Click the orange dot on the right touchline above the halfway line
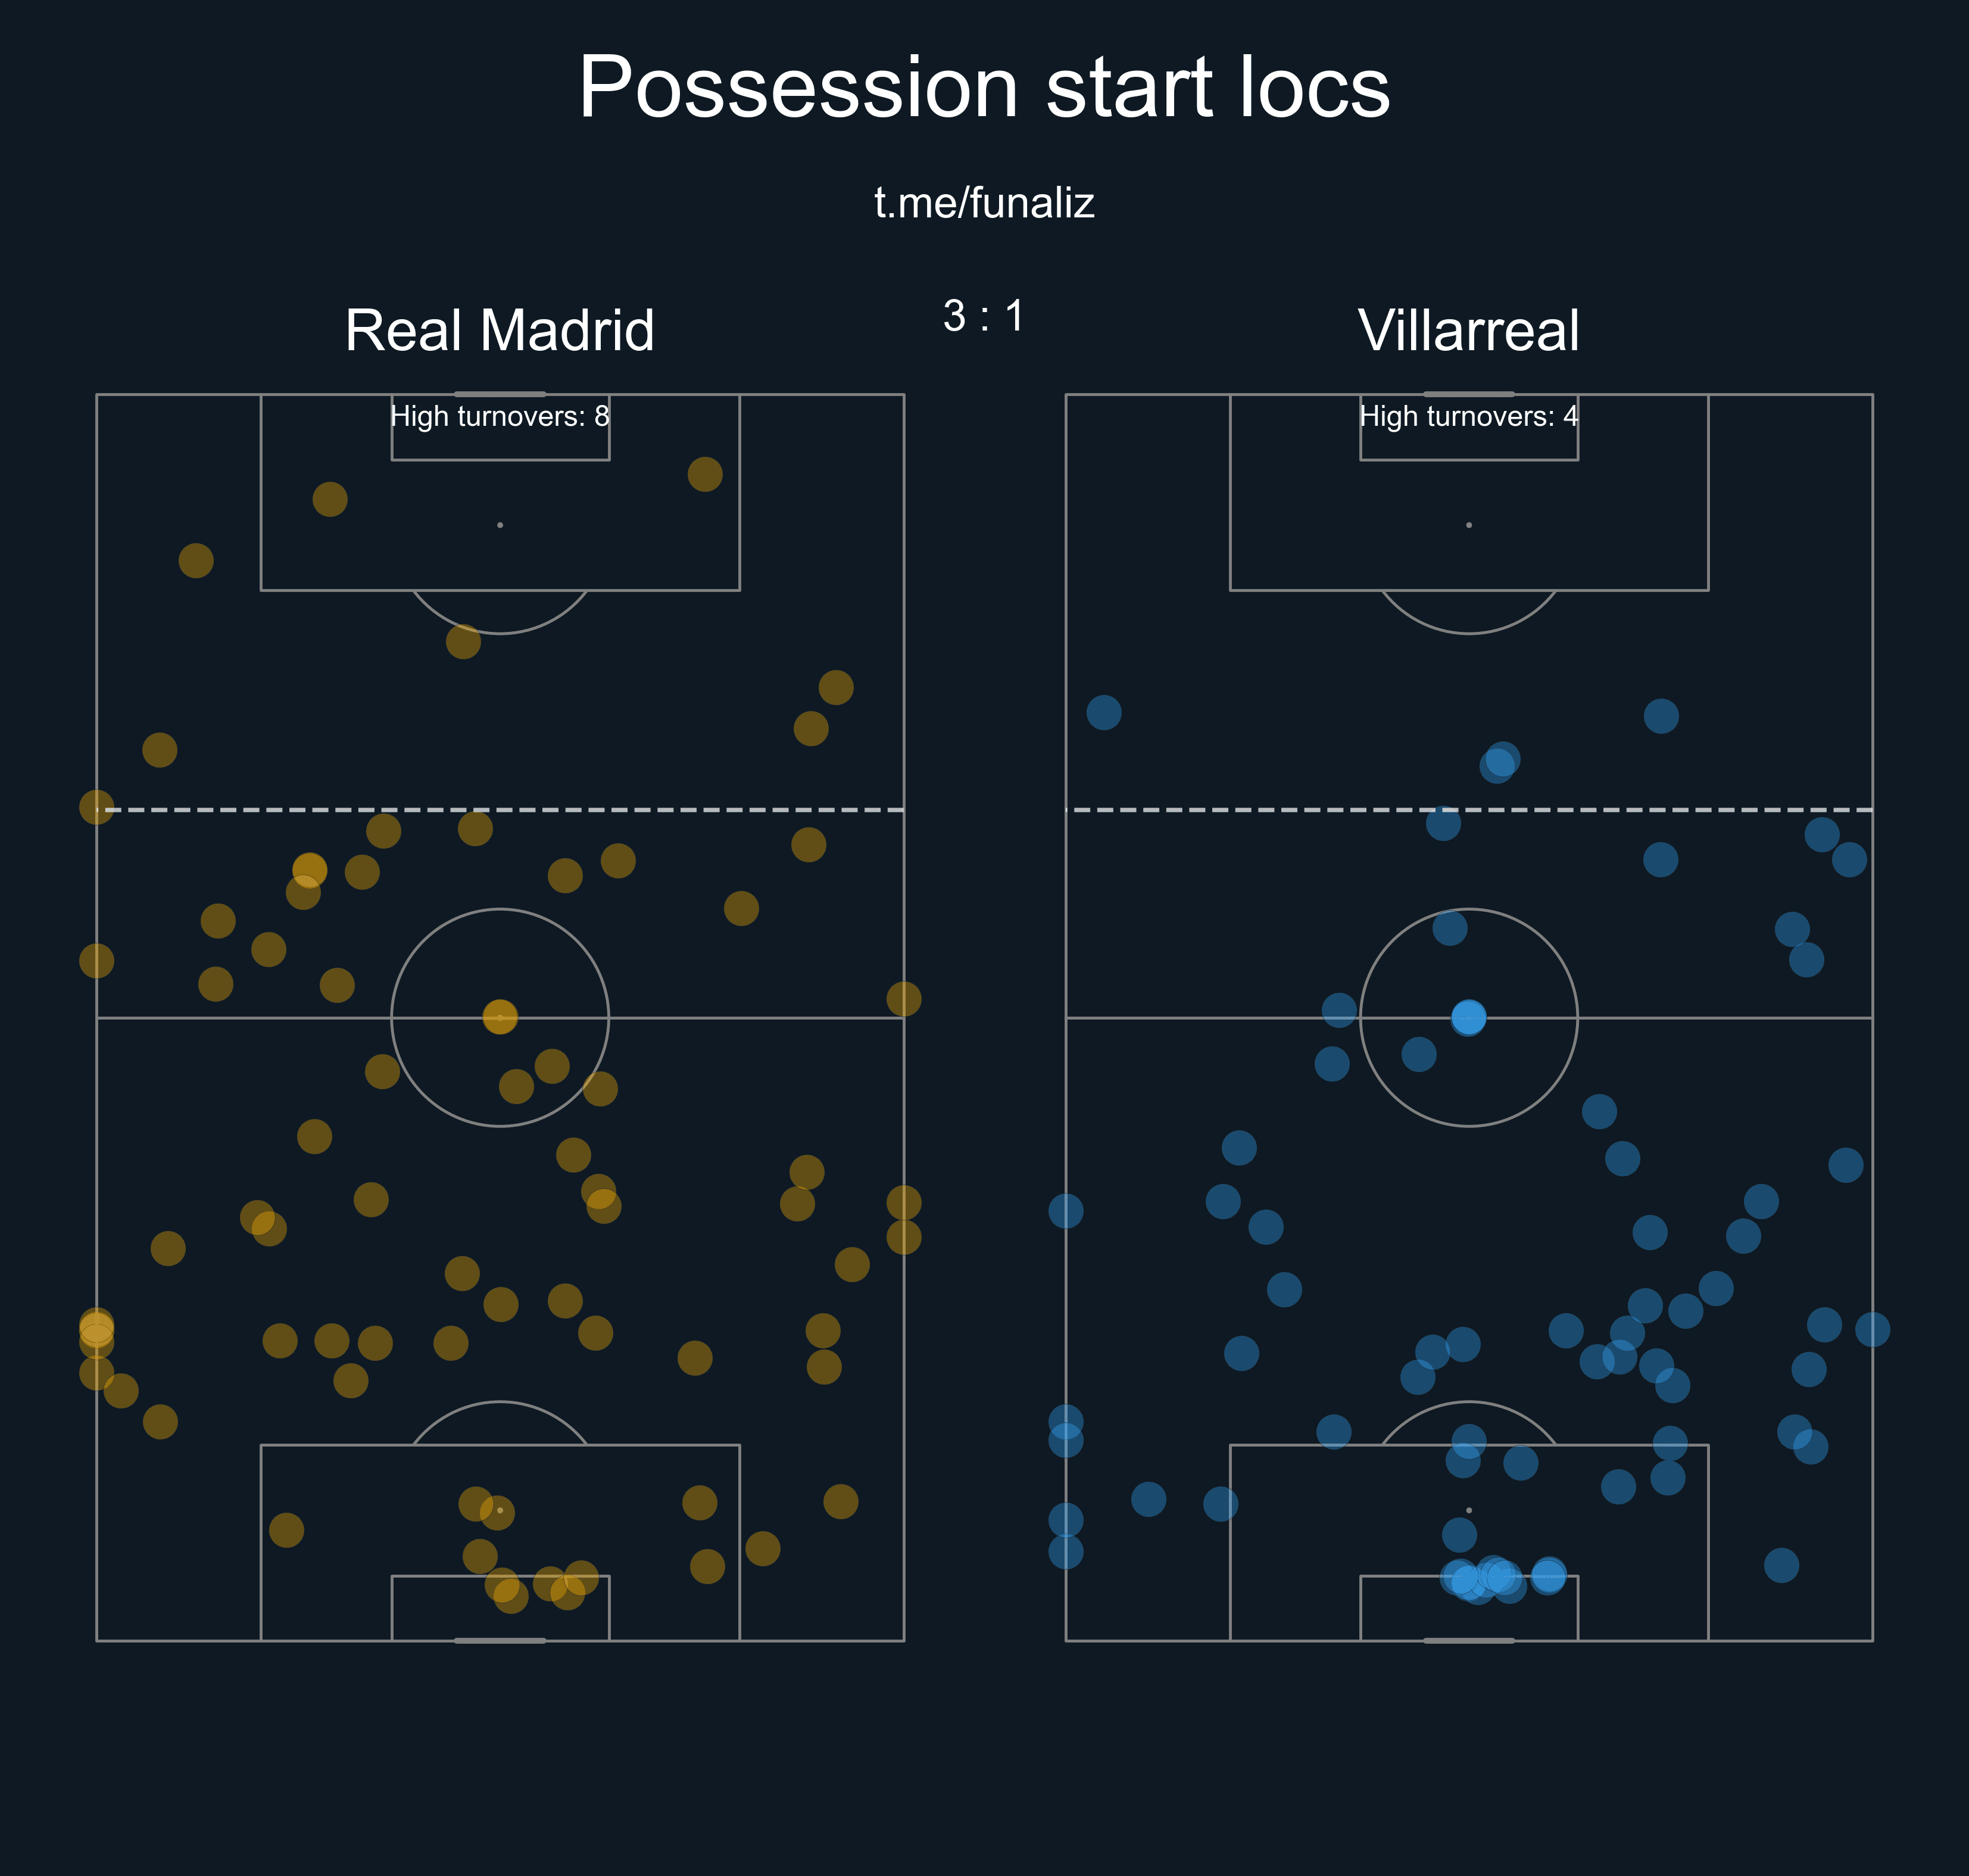 904,998
